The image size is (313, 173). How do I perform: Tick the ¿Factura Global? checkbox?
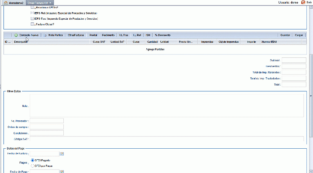[x=32, y=24]
